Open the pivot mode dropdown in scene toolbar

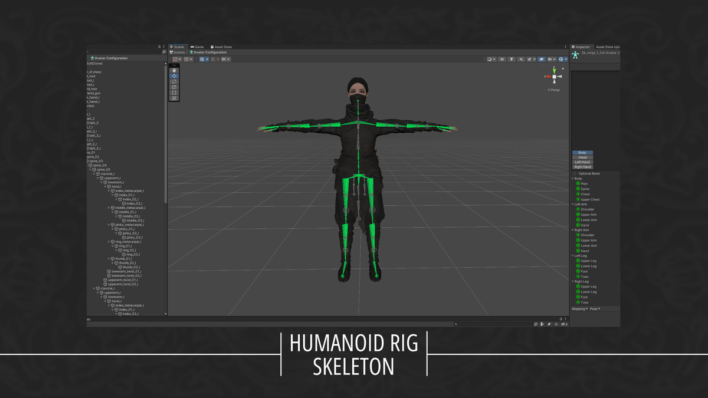(x=176, y=59)
